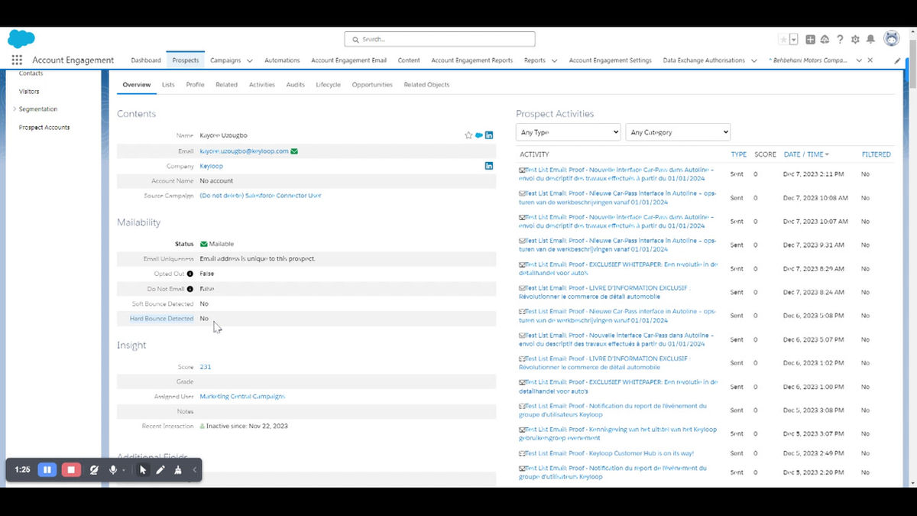Viewport: 917px width, 516px height.
Task: Switch to the Lists sub-tab
Action: (168, 85)
